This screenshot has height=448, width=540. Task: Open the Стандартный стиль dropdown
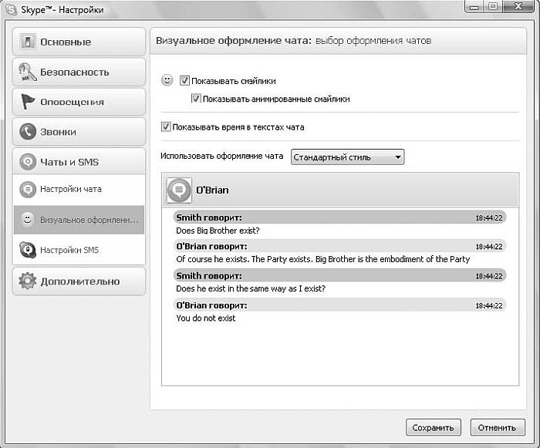click(347, 157)
